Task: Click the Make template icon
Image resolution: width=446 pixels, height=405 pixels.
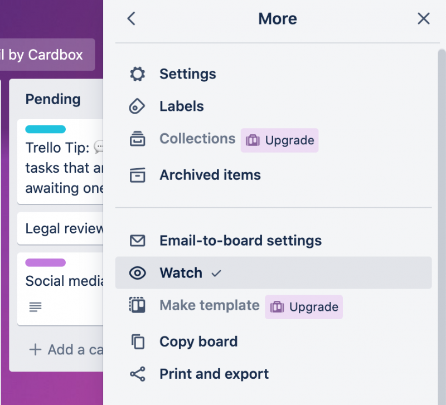Action: coord(137,306)
